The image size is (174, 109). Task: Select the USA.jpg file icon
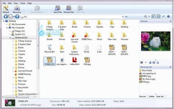click(x=87, y=61)
